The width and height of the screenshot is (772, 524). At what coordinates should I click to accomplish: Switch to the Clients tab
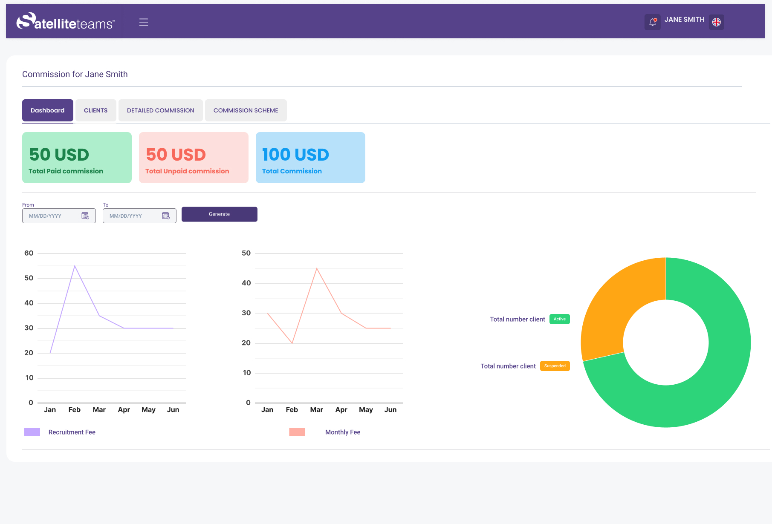tap(96, 110)
